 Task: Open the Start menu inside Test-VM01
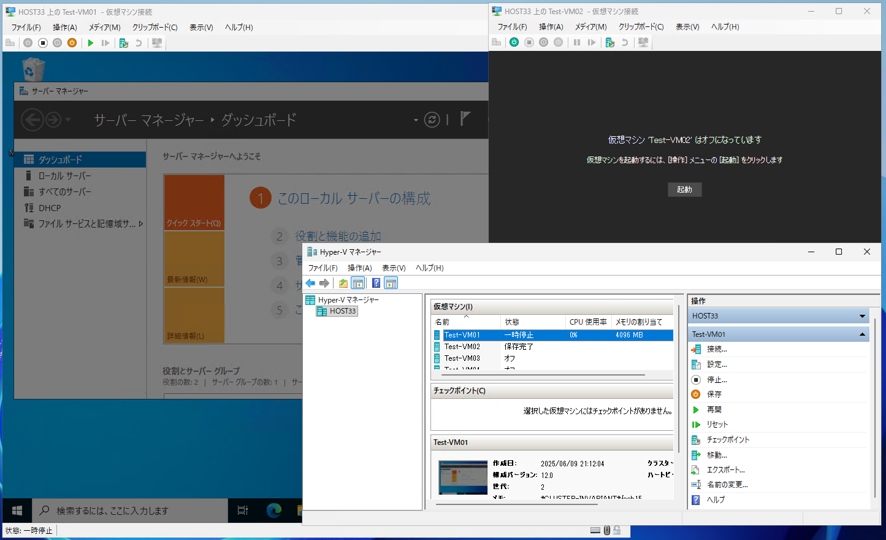(17, 510)
